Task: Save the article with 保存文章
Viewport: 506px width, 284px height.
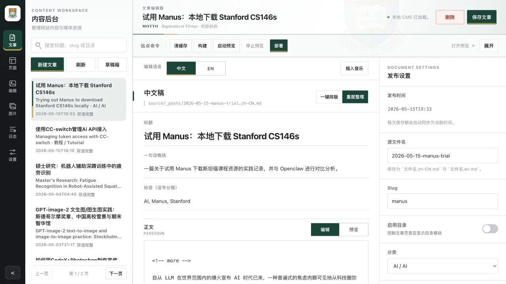Action: (x=481, y=17)
